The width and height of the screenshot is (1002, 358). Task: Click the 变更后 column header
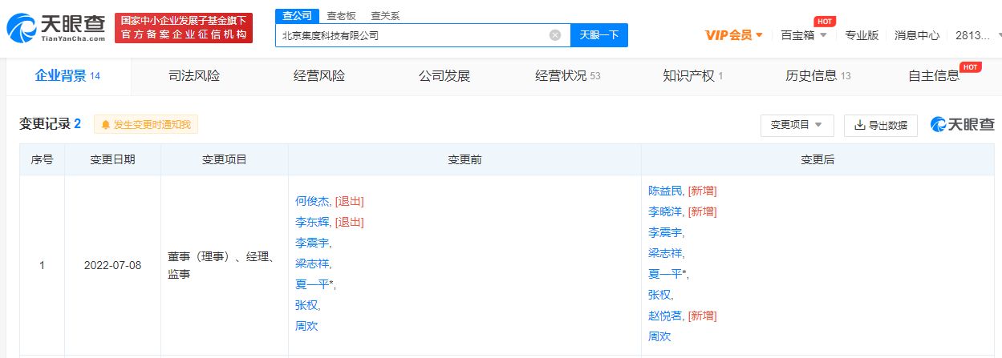817,159
